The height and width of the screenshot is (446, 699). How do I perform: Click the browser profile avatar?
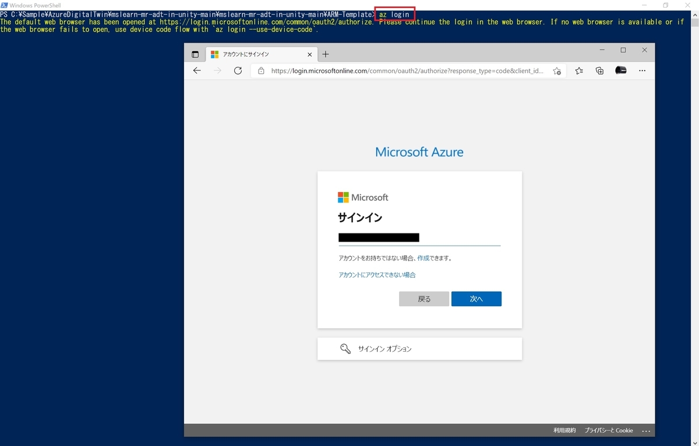[621, 70]
